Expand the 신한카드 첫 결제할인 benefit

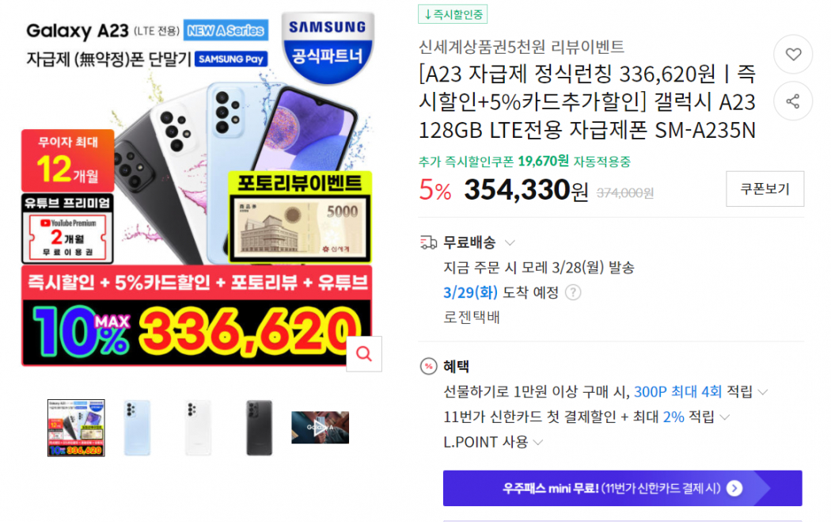(725, 417)
